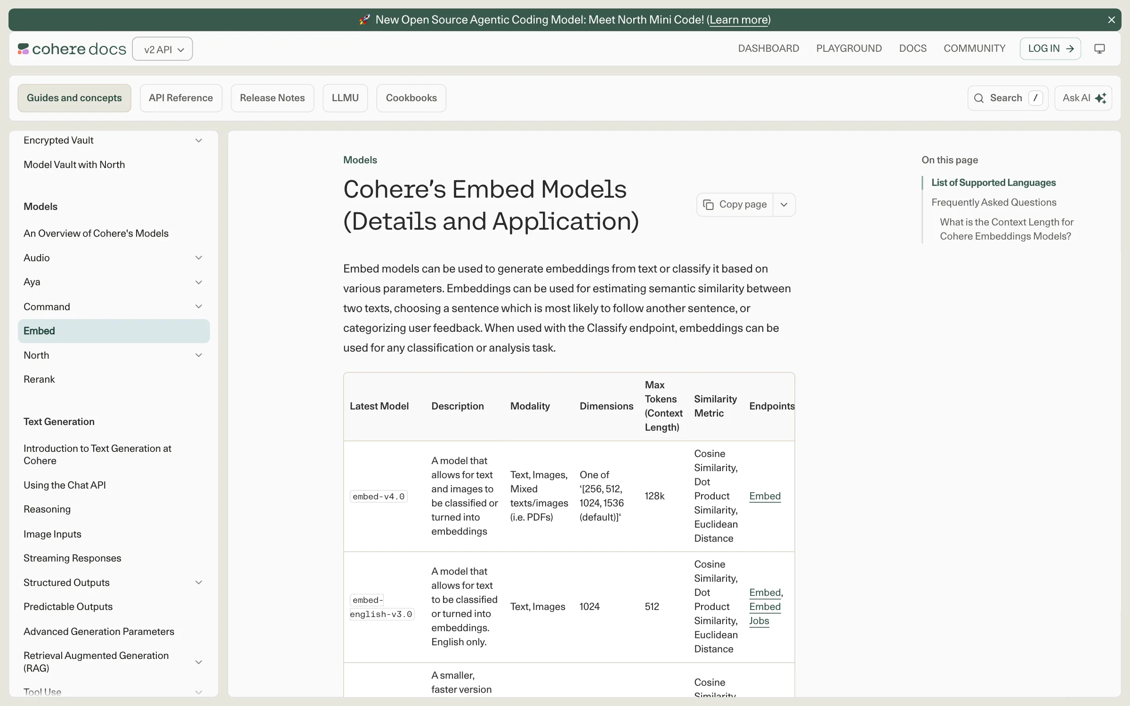Image resolution: width=1130 pixels, height=706 pixels.
Task: Open the Release Notes tab
Action: [272, 98]
